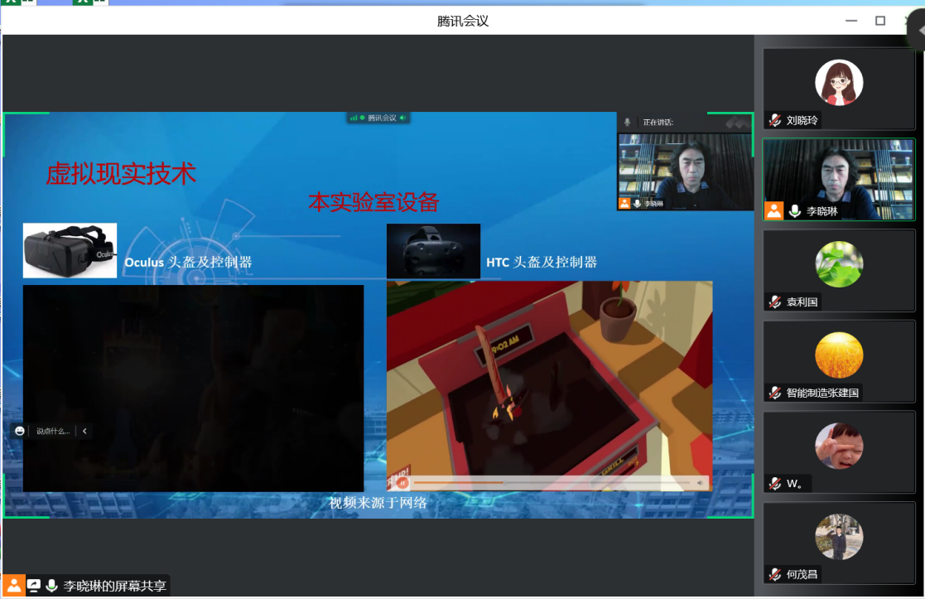Image resolution: width=925 pixels, height=599 pixels.
Task: Click the 腾讯会议 label in the floating bar
Action: pyautogui.click(x=382, y=118)
